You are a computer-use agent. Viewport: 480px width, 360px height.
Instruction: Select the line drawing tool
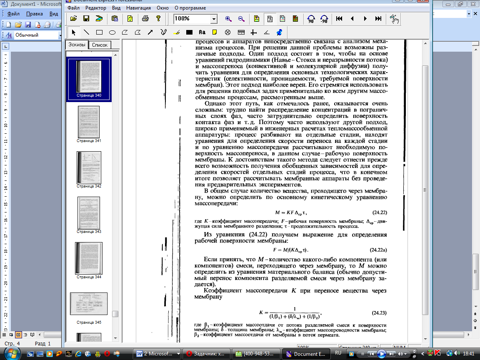coord(87,32)
